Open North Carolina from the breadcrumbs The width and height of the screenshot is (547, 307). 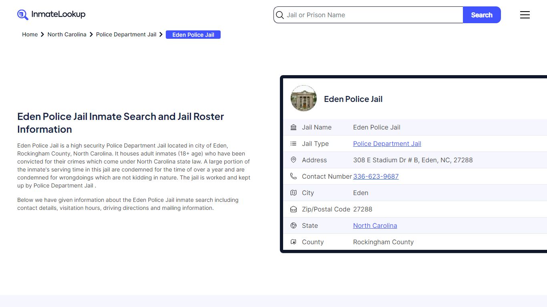click(x=66, y=34)
